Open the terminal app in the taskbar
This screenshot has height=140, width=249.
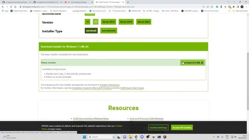point(159,137)
